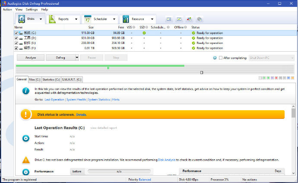The width and height of the screenshot is (298, 183).
Task: Click the green line chart toolbar icon
Action: 179,19
